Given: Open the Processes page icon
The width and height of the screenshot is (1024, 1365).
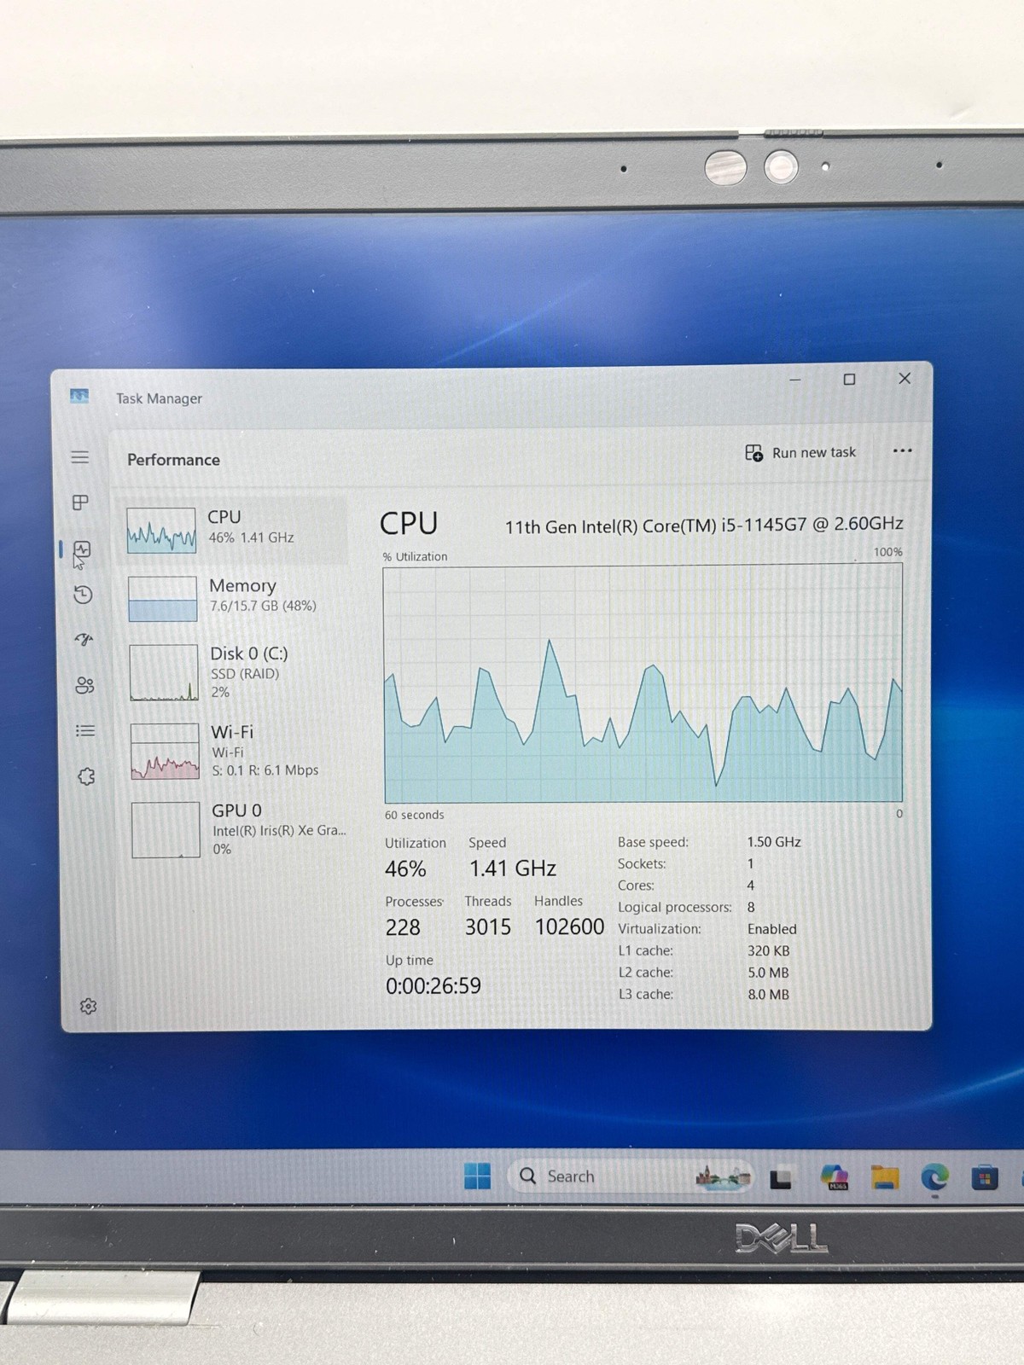Looking at the screenshot, I should pyautogui.click(x=80, y=502).
